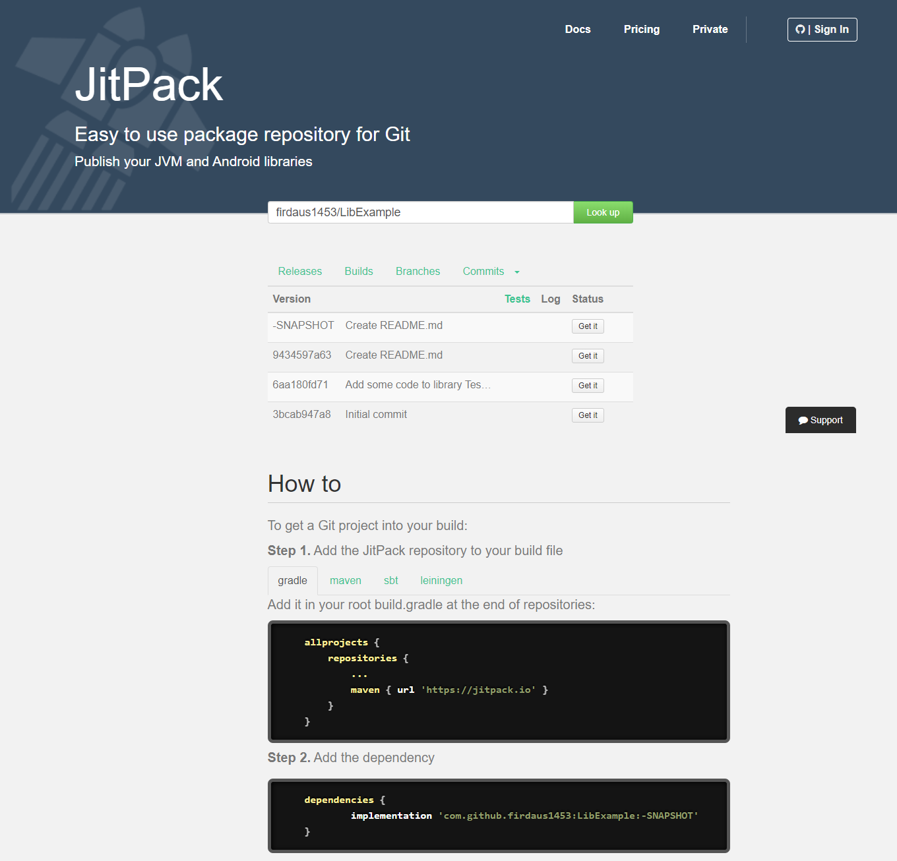Sign in with GitHub
The height and width of the screenshot is (861, 897).
point(822,29)
